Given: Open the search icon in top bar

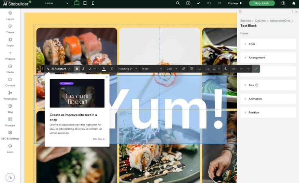Looking at the screenshot, I should [178, 3].
